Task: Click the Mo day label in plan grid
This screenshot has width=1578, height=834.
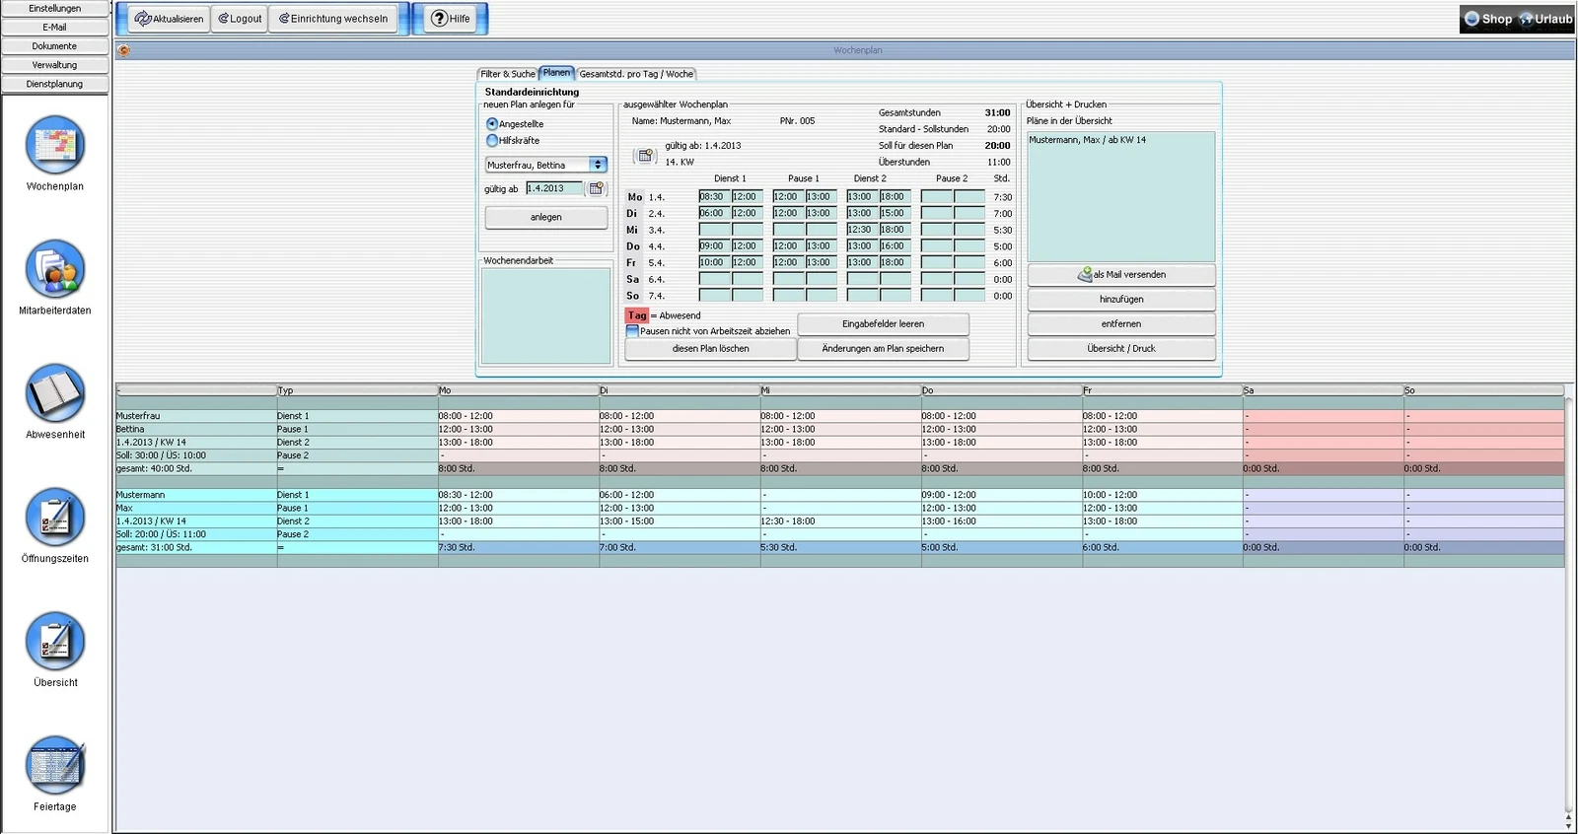Action: point(634,197)
